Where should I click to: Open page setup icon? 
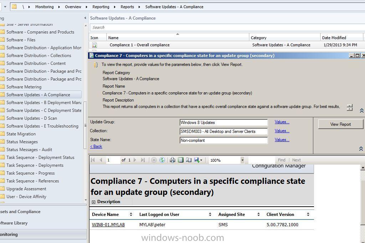(189, 160)
